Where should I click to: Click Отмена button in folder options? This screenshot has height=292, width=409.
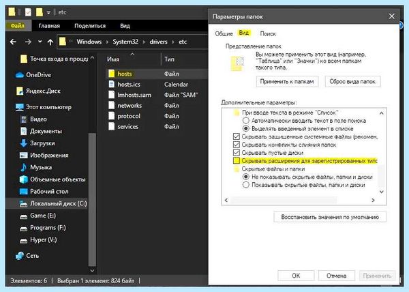click(x=337, y=276)
